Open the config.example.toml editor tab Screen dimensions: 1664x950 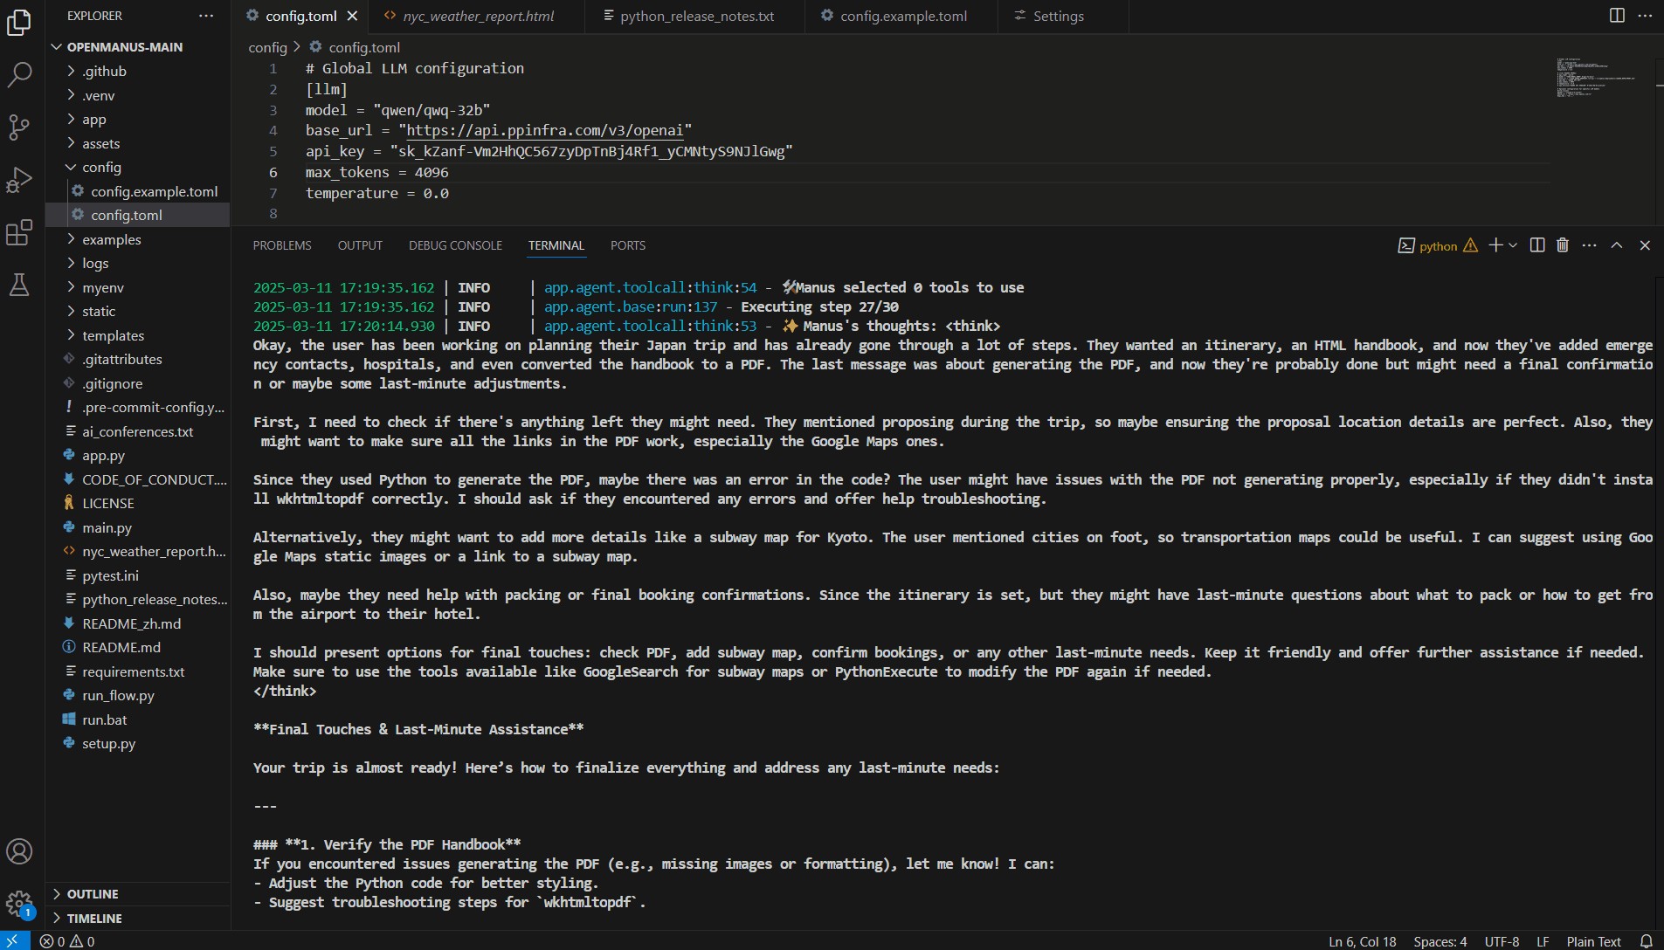903,16
